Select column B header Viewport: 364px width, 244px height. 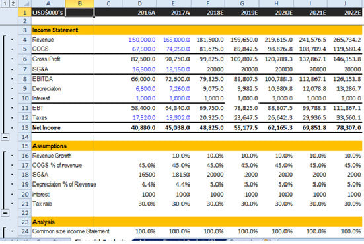tap(80, 3)
